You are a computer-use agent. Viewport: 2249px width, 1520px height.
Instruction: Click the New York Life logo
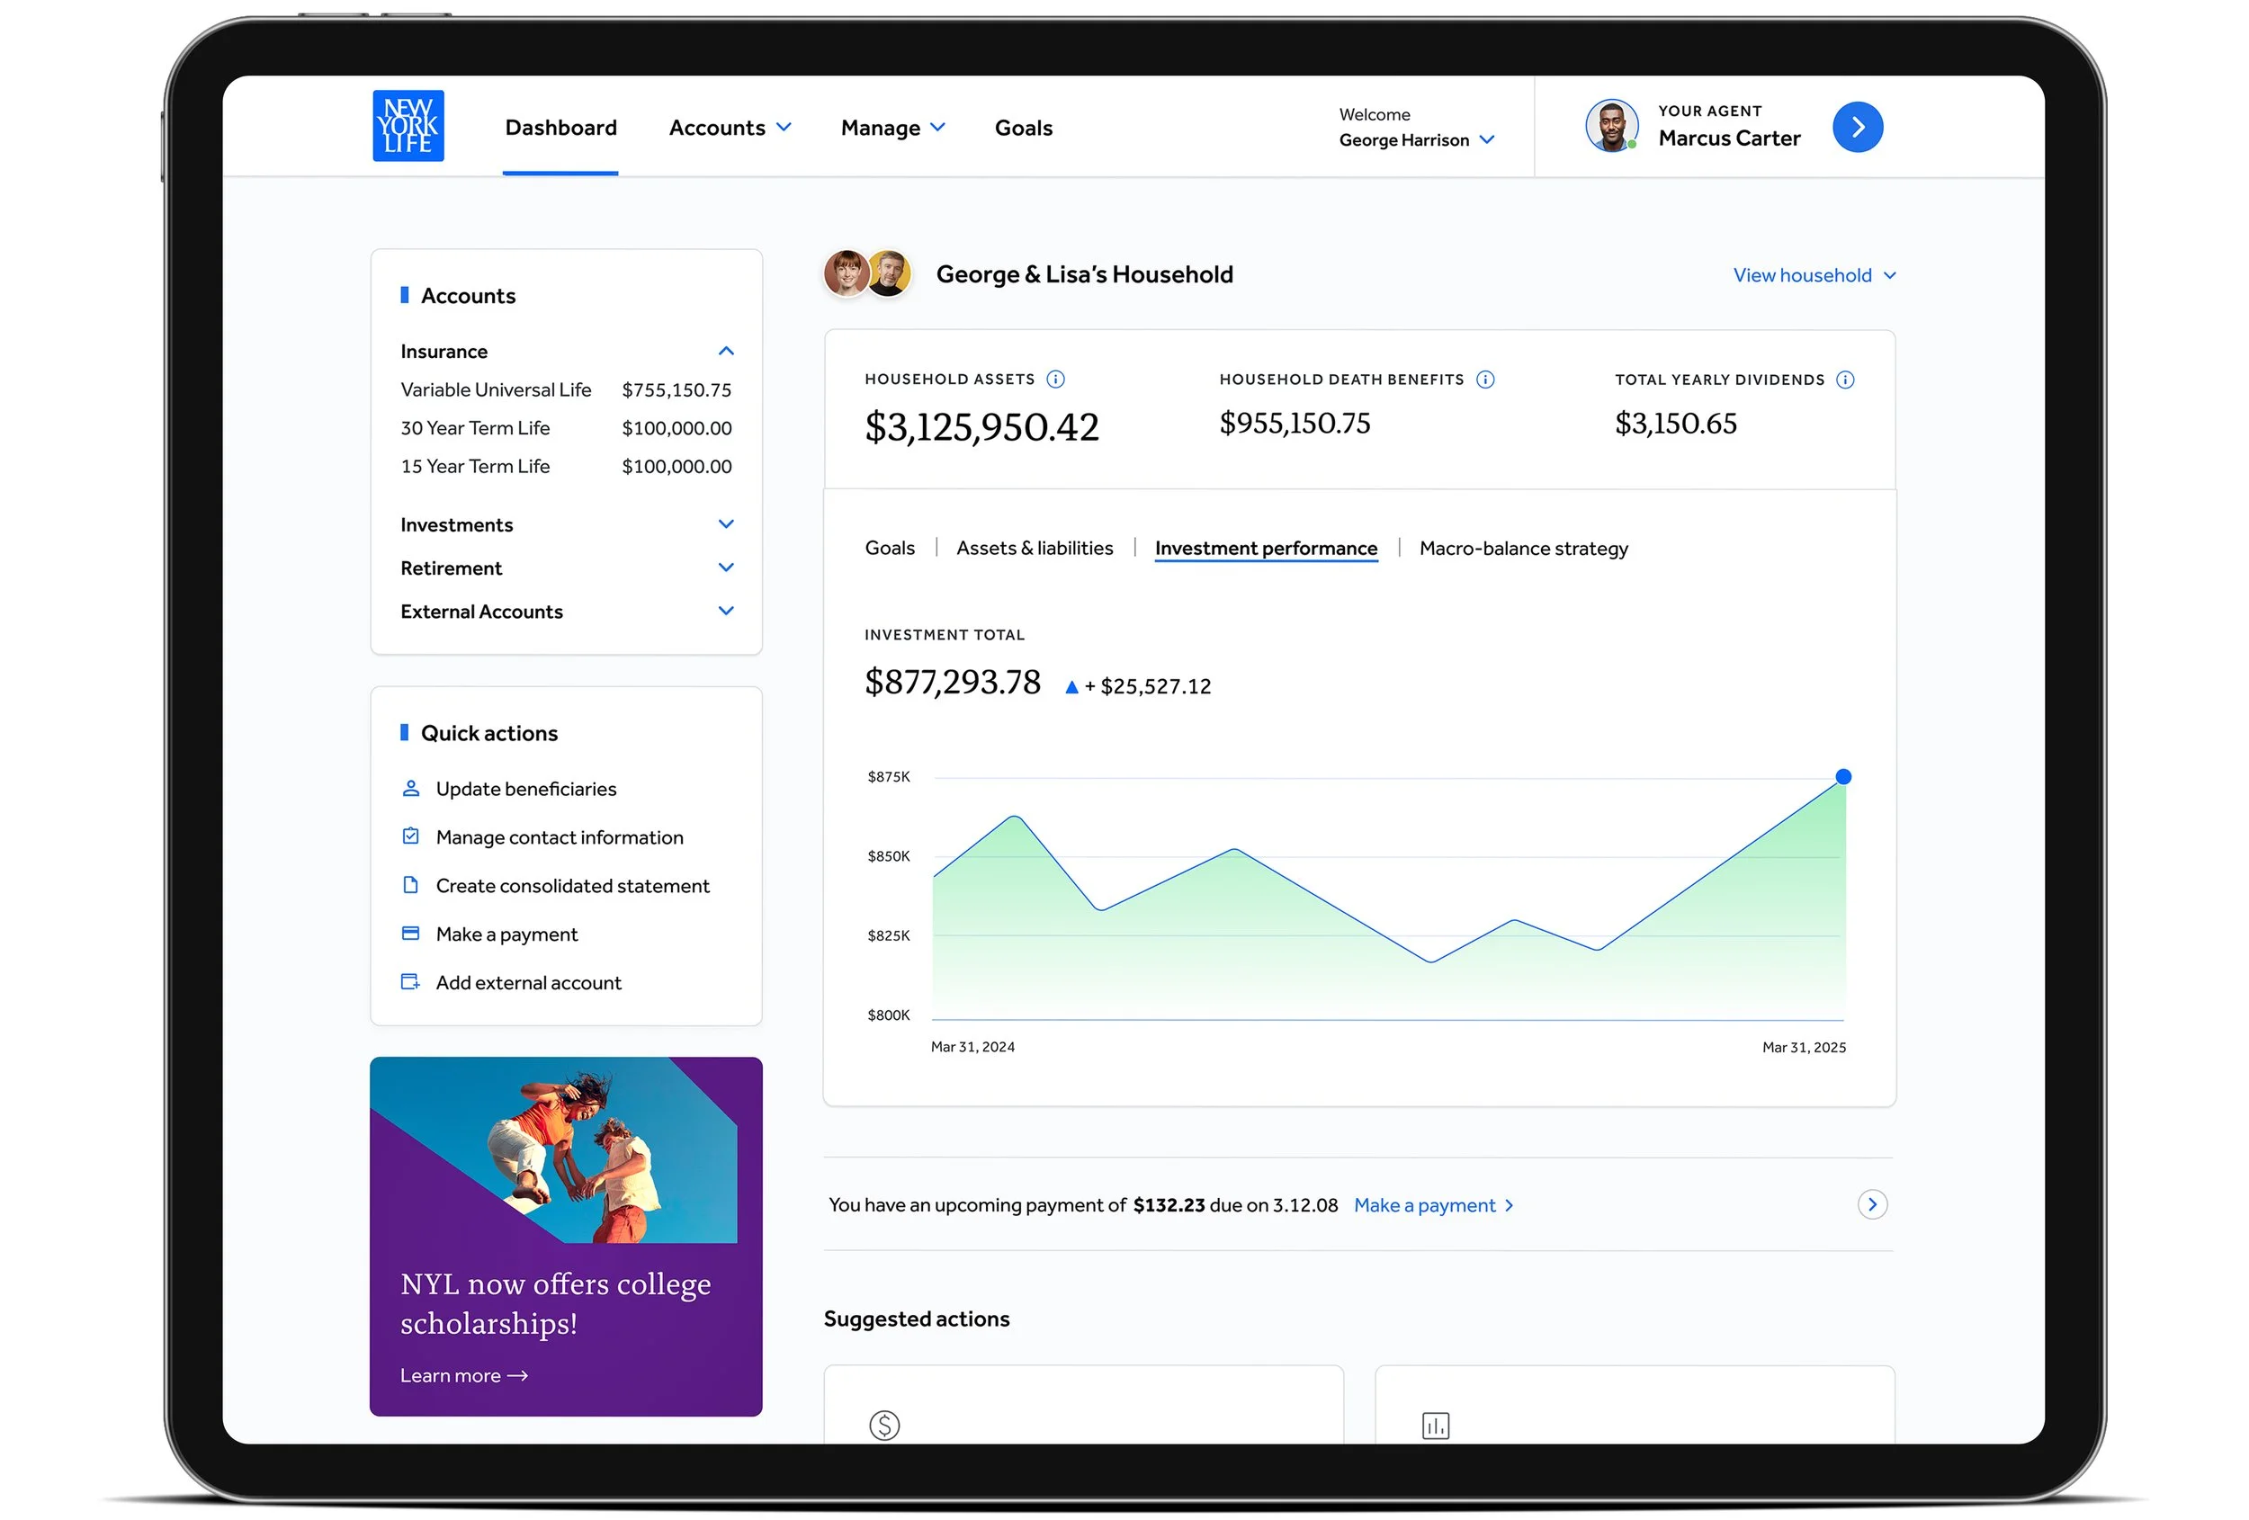[408, 126]
